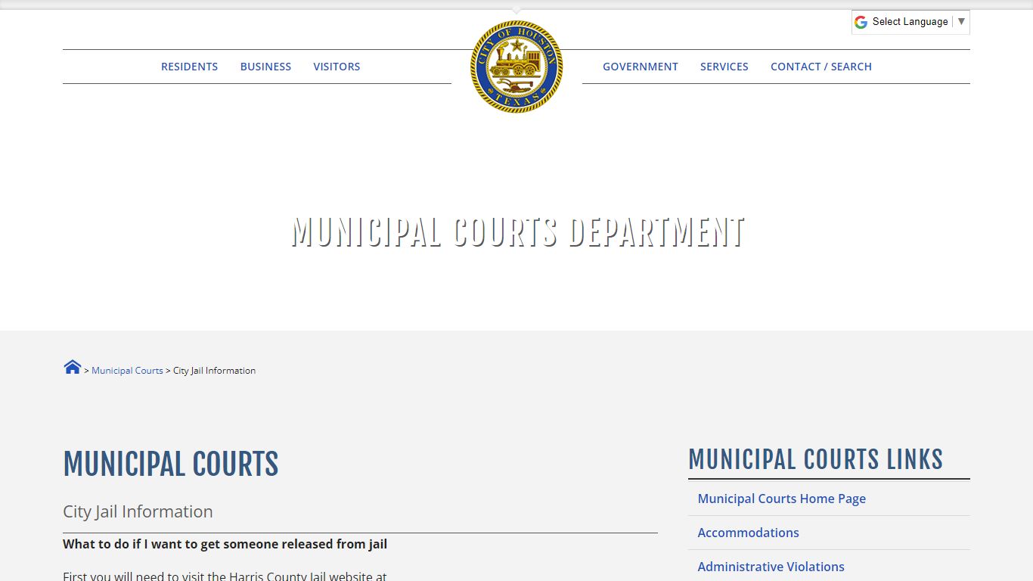Open Municipal Courts Home Page link
Screen dimensions: 1033x581
click(x=781, y=499)
